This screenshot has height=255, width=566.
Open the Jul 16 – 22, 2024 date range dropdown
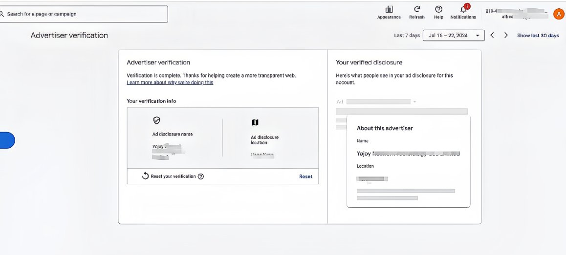[x=454, y=35]
